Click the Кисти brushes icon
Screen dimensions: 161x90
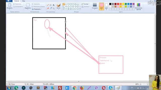[59, 5]
